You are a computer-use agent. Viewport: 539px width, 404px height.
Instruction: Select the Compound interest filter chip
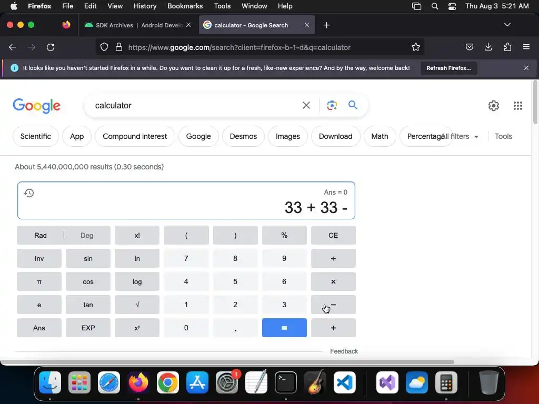point(135,136)
